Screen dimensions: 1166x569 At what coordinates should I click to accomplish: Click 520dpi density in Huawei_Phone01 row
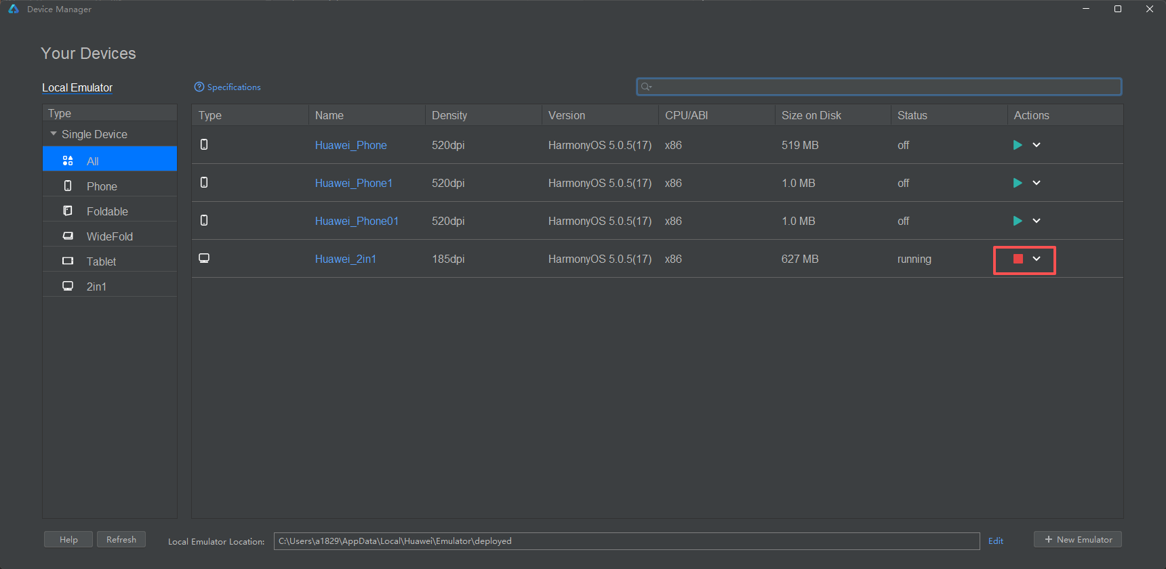point(448,221)
